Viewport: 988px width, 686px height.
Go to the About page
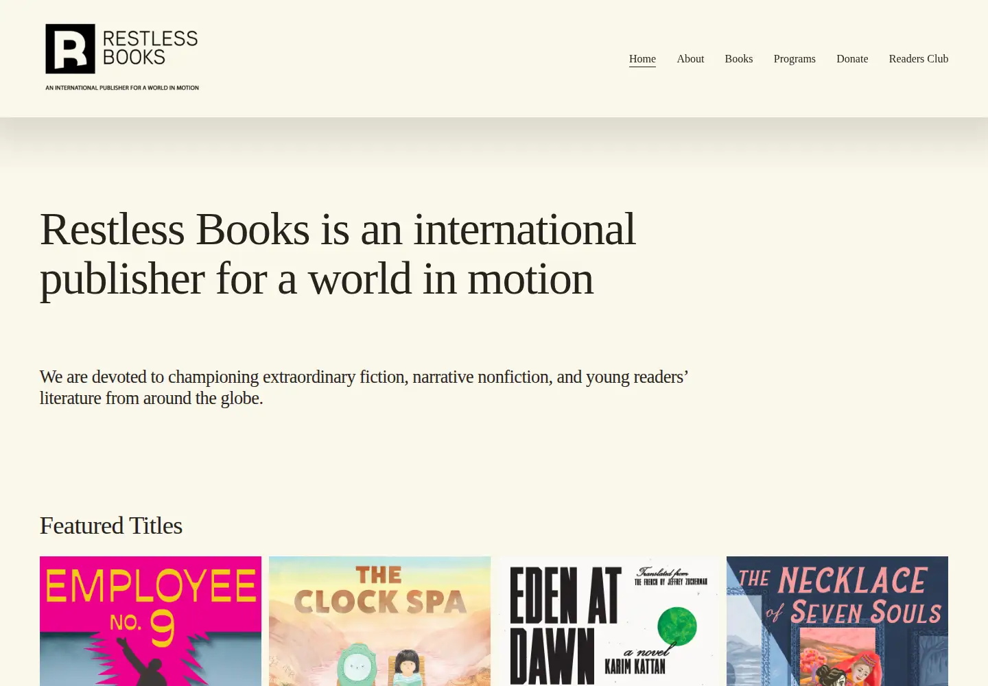point(690,58)
